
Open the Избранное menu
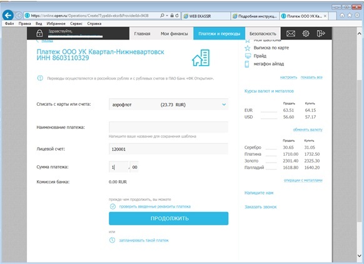56,23
